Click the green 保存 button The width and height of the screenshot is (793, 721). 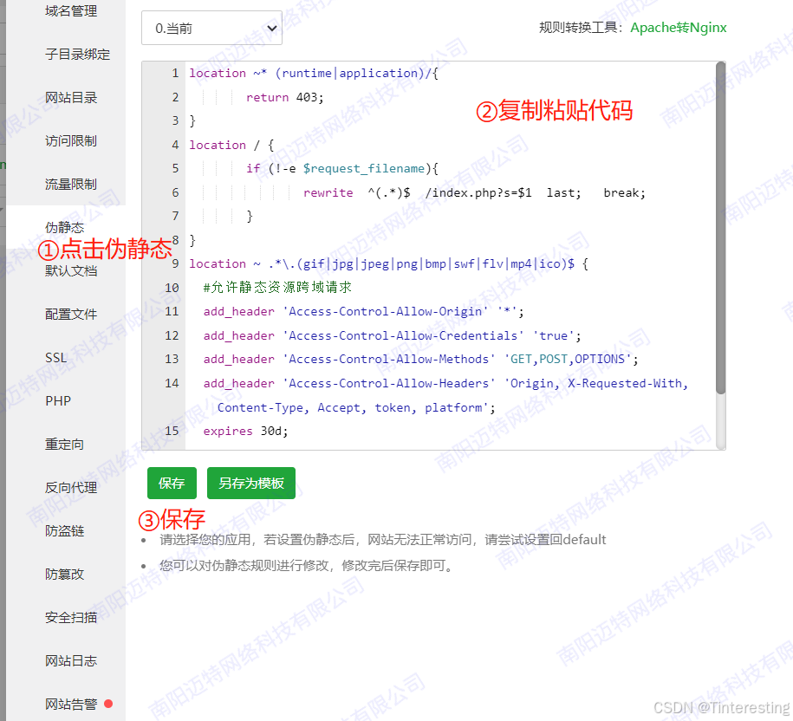[172, 483]
